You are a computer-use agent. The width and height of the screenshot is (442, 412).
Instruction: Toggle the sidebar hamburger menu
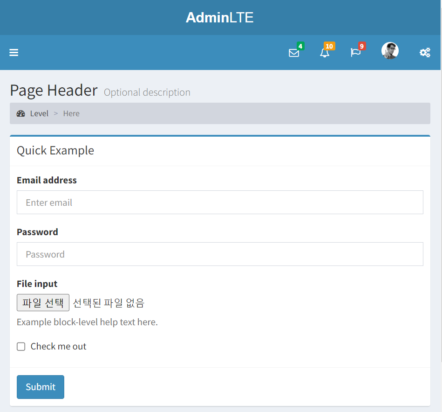14,53
